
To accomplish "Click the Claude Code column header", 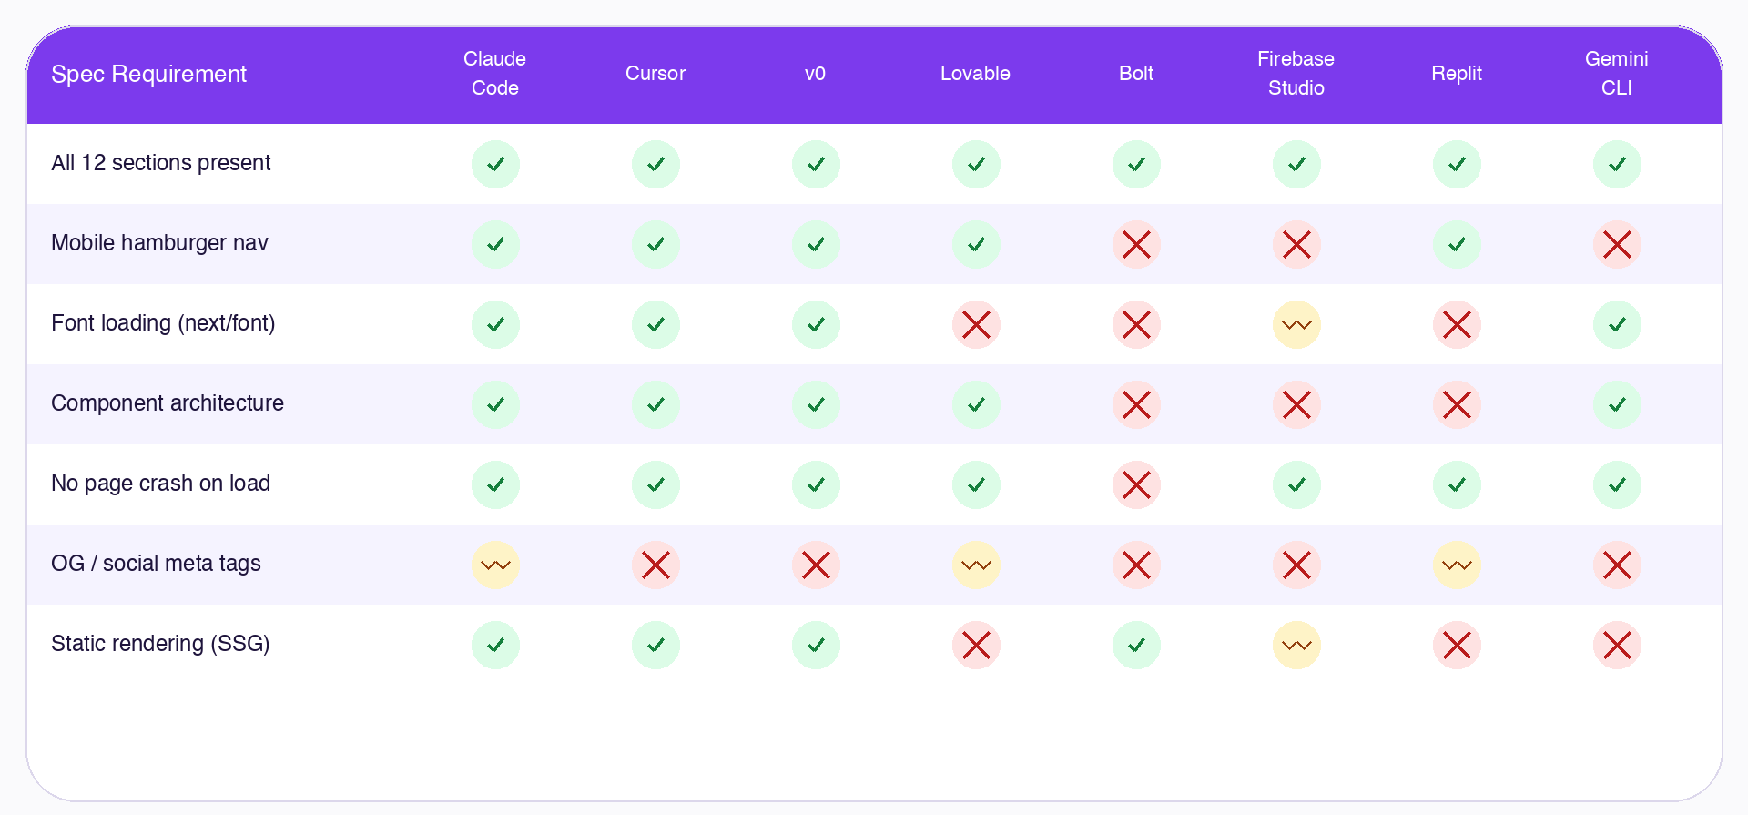I will [495, 73].
